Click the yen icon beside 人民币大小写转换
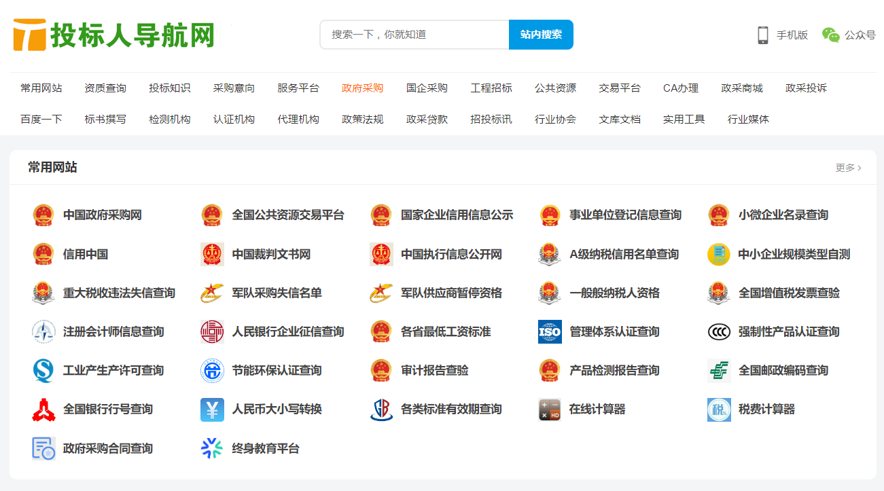Image resolution: width=884 pixels, height=491 pixels. pos(212,410)
